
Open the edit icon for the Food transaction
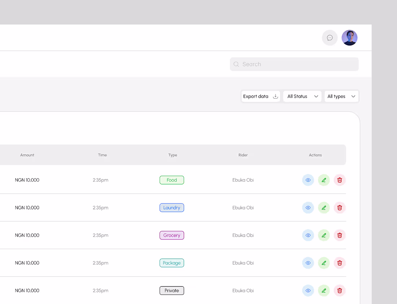(x=324, y=180)
